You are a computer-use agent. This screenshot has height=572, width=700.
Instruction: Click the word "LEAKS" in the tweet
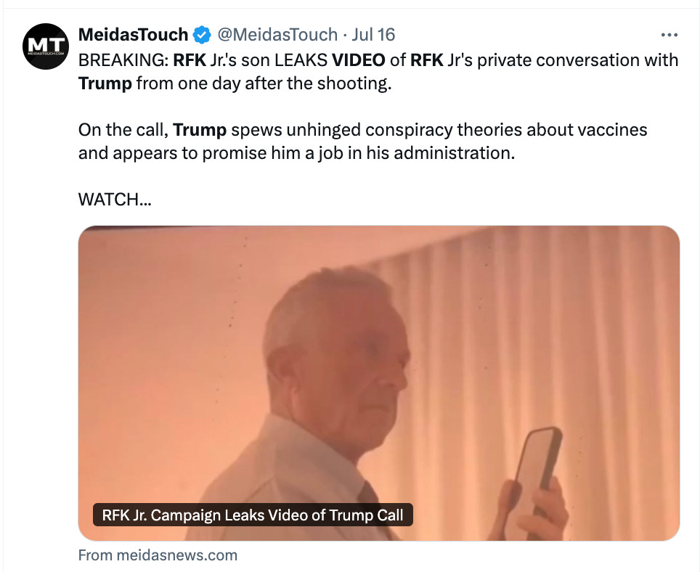pos(296,60)
